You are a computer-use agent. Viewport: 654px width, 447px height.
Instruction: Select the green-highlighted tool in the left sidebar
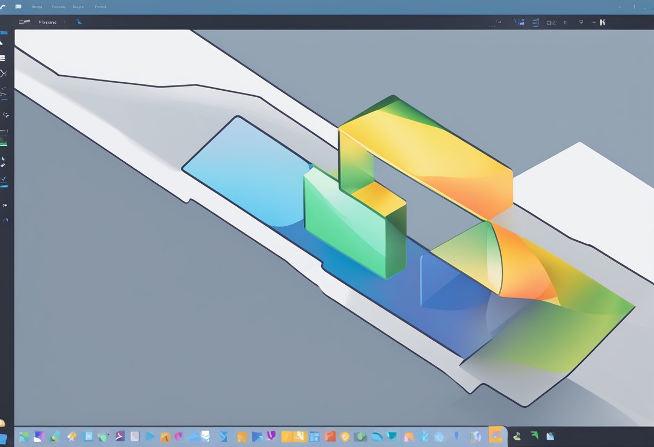(4, 142)
